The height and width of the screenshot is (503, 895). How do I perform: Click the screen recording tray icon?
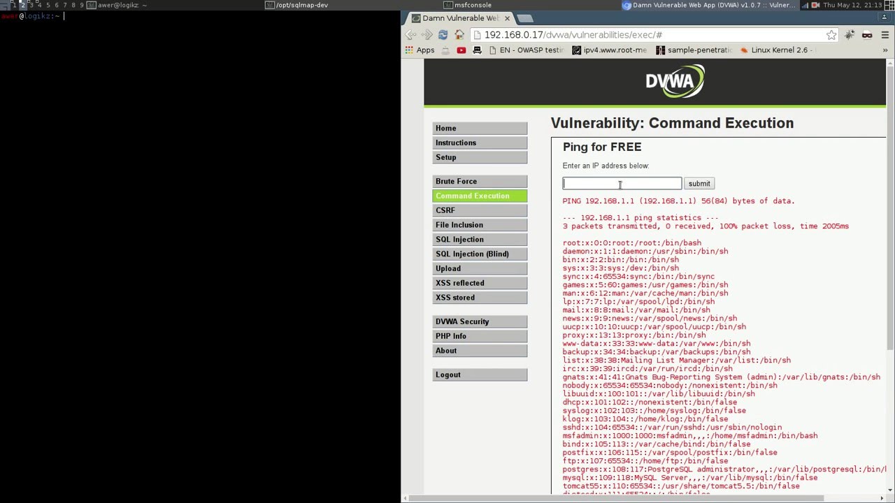(815, 5)
